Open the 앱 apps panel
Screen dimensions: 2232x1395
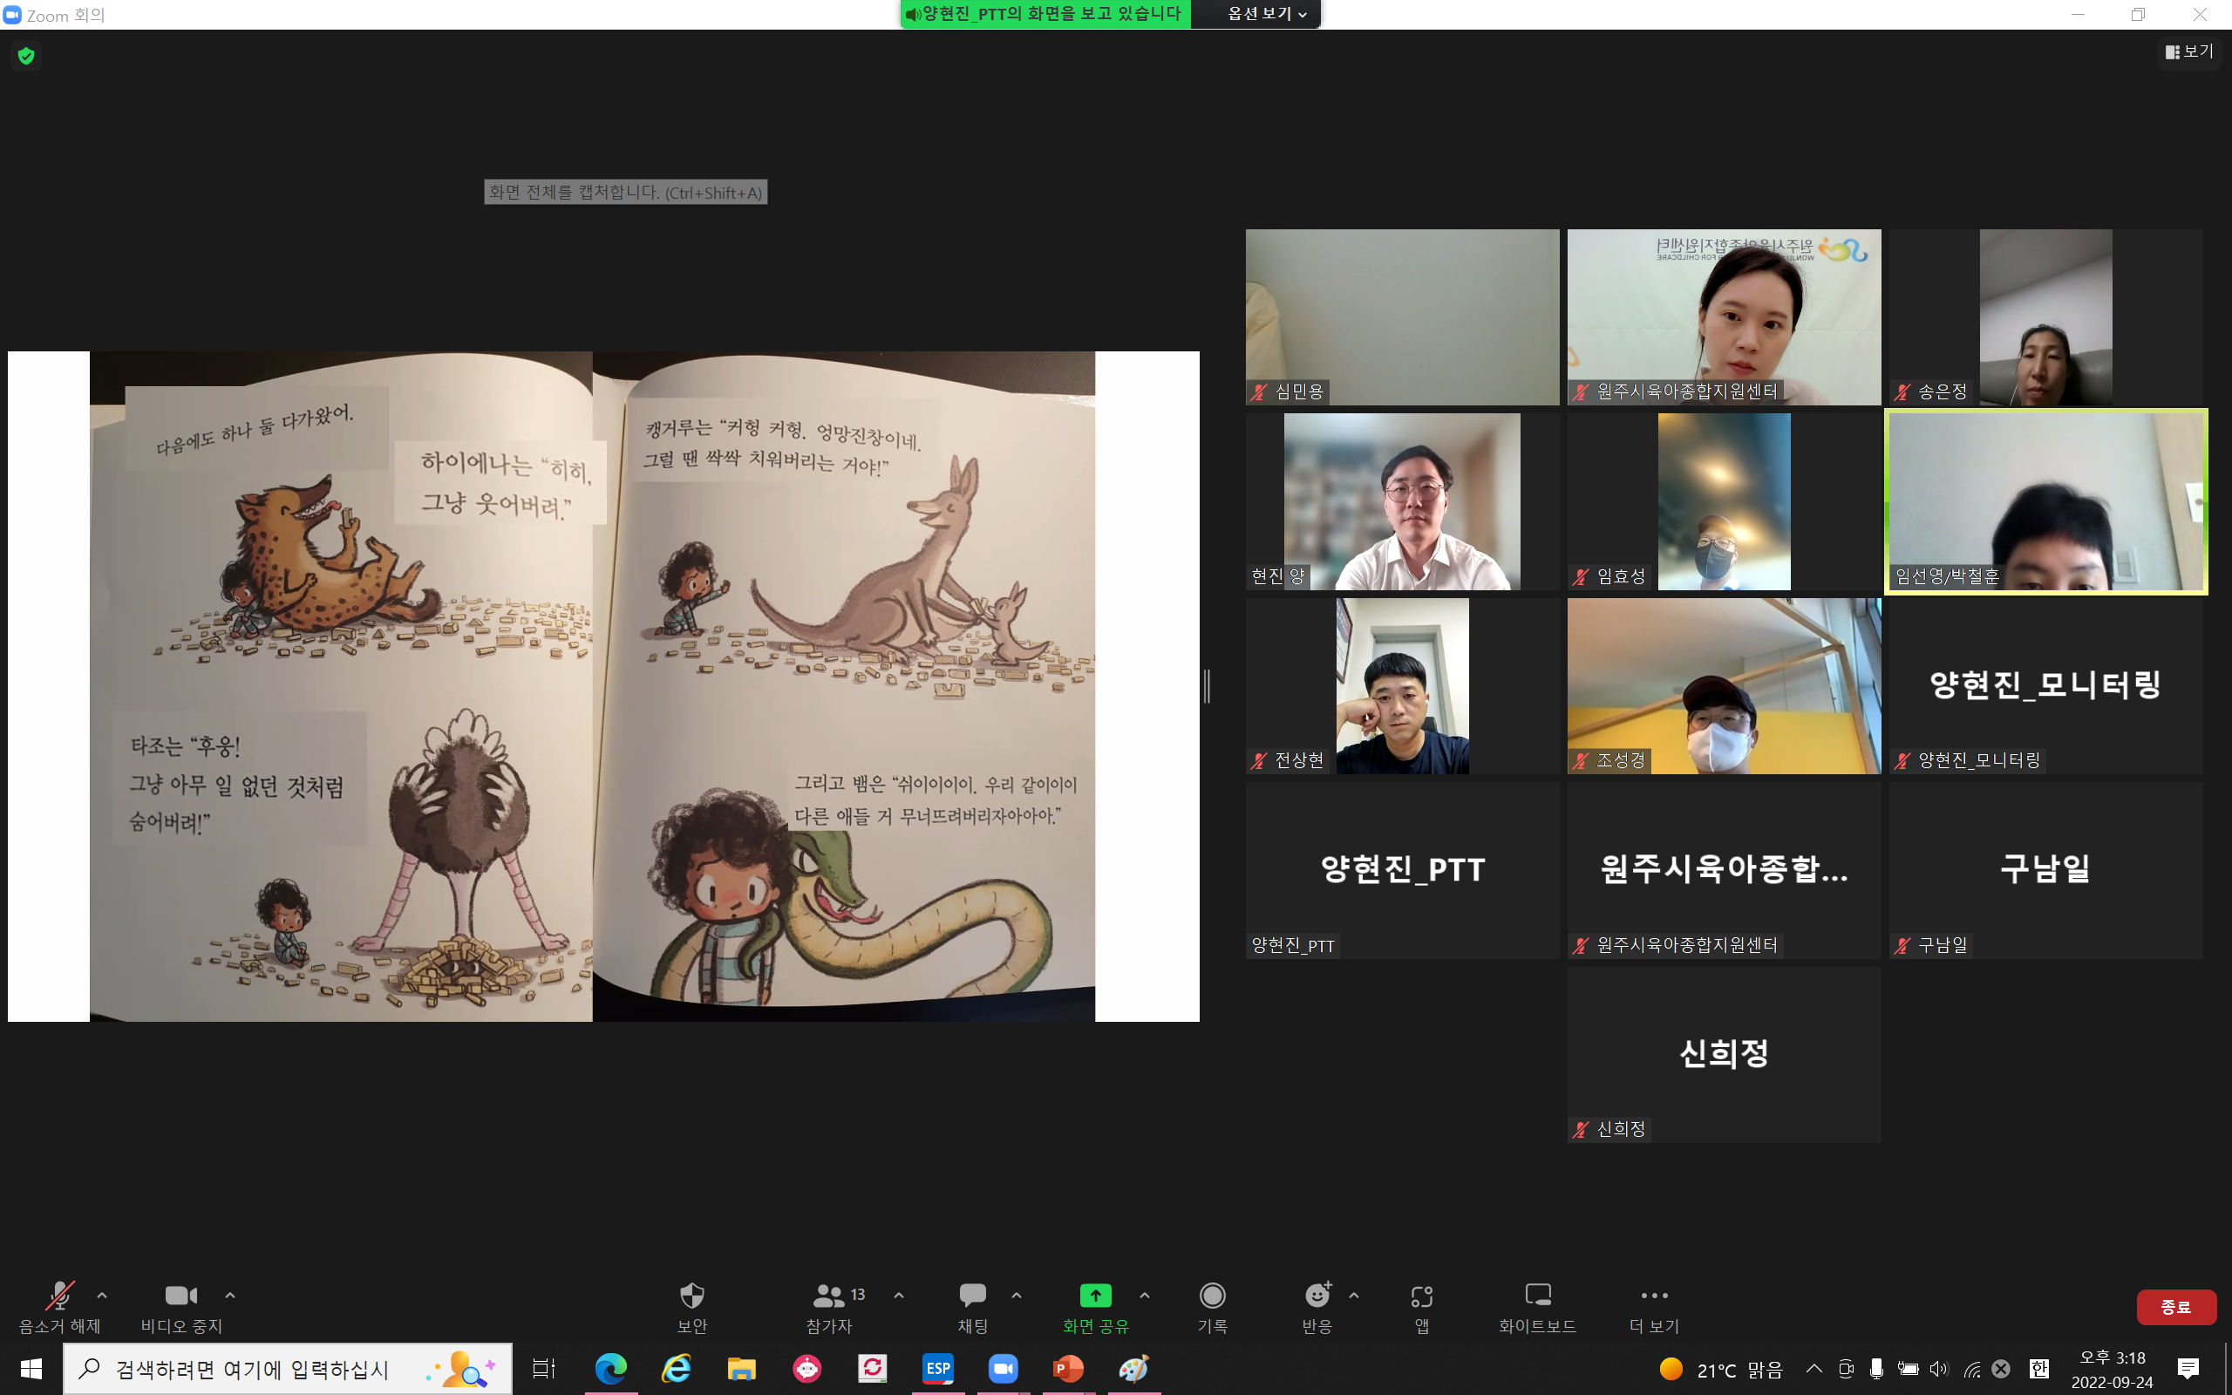(x=1421, y=1307)
